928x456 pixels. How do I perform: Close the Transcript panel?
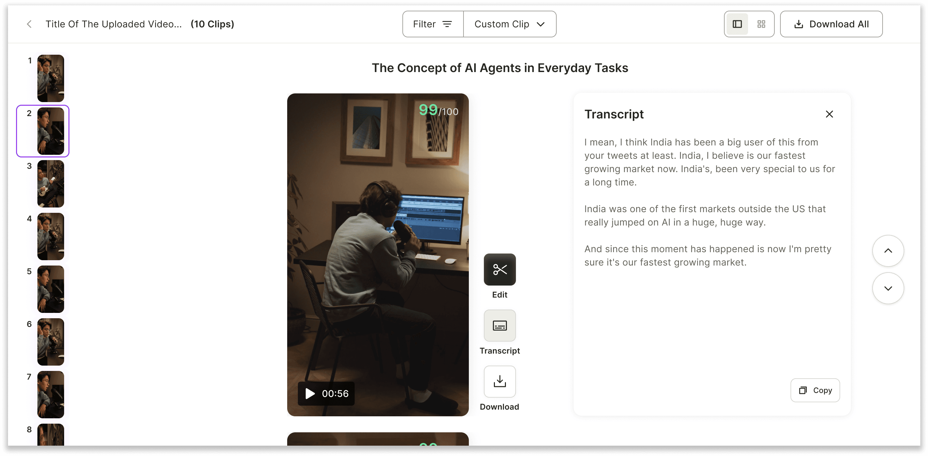click(x=829, y=114)
